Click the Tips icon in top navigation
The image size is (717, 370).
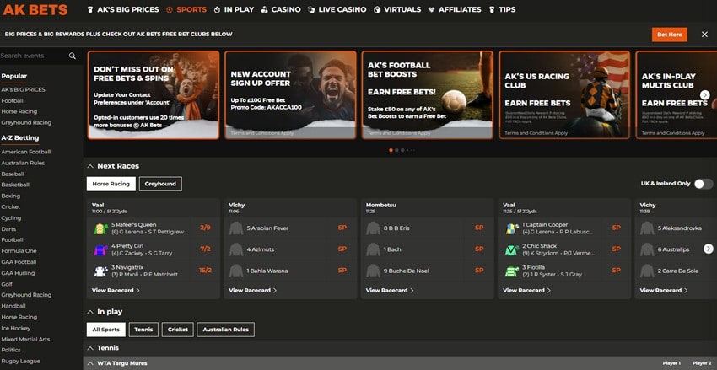[492, 9]
